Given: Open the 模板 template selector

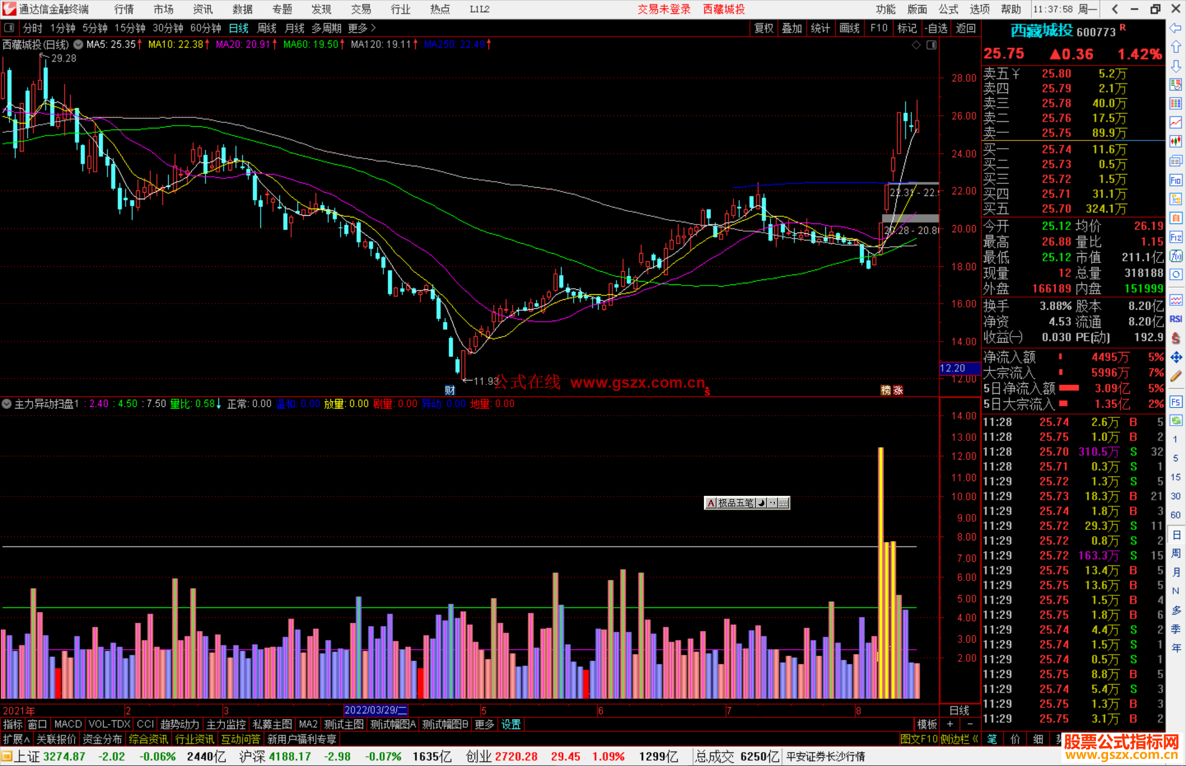Looking at the screenshot, I should pos(927,724).
